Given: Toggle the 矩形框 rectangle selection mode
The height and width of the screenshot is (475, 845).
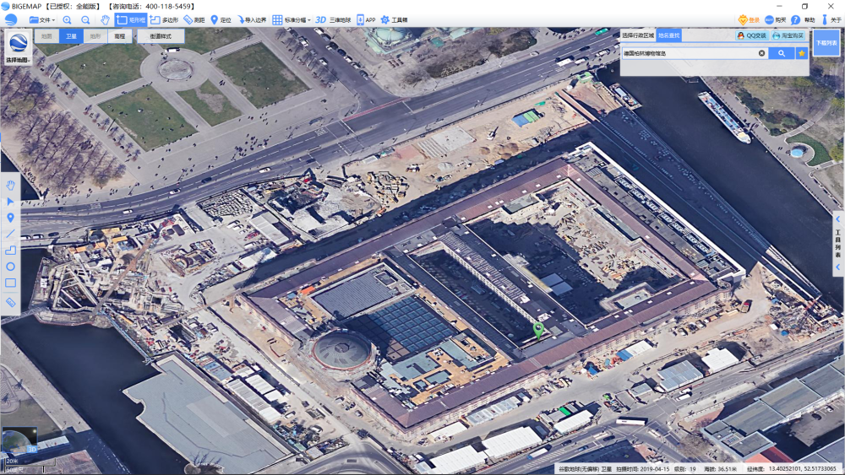Looking at the screenshot, I should coord(130,20).
